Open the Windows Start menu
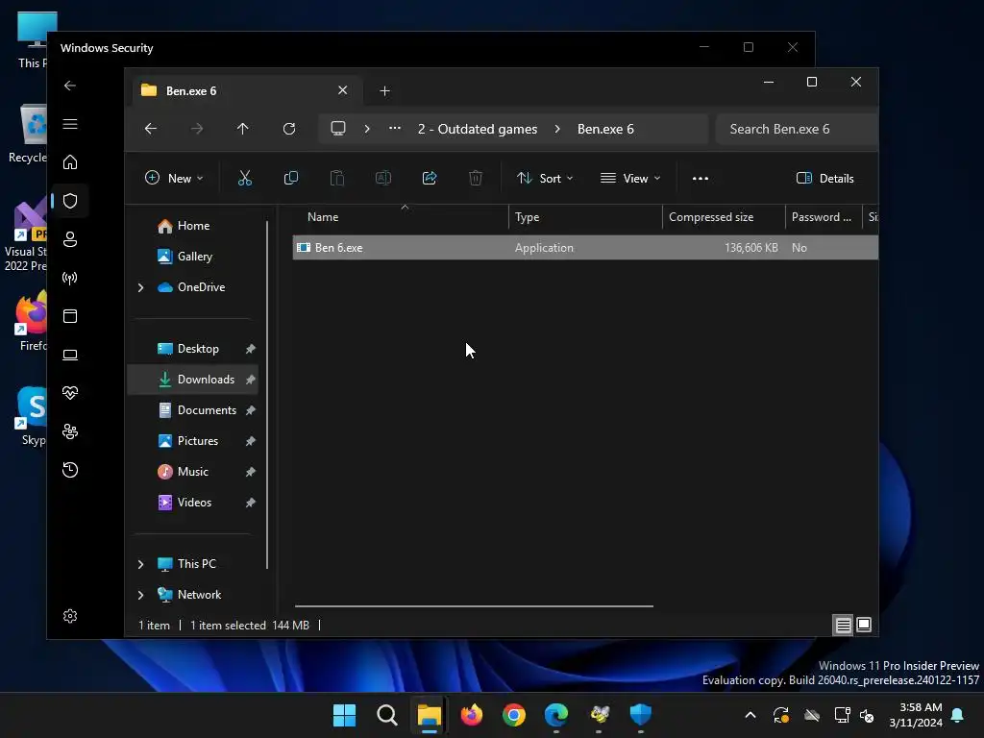 345,715
